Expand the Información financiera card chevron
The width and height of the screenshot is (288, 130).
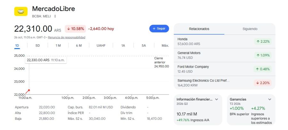[x=217, y=99]
